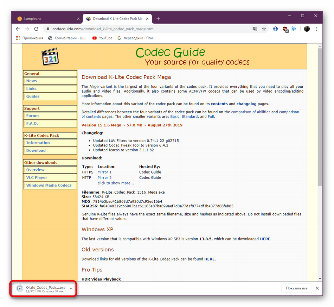Click the translate page icon in address bar
334x307 pixels.
click(255, 29)
